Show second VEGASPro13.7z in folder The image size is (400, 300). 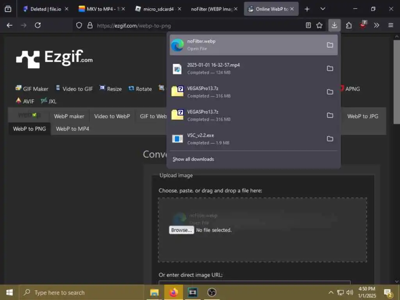click(x=330, y=115)
